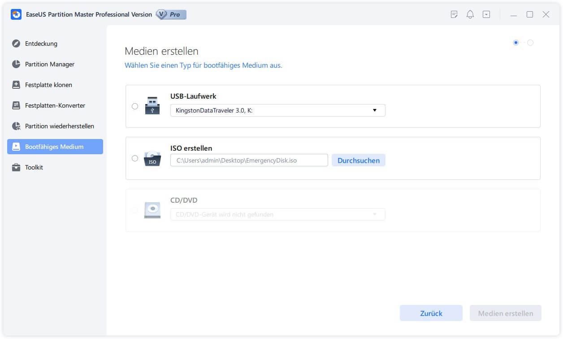Click the Durchsuchen button
Image resolution: width=563 pixels, height=339 pixels.
coord(359,161)
